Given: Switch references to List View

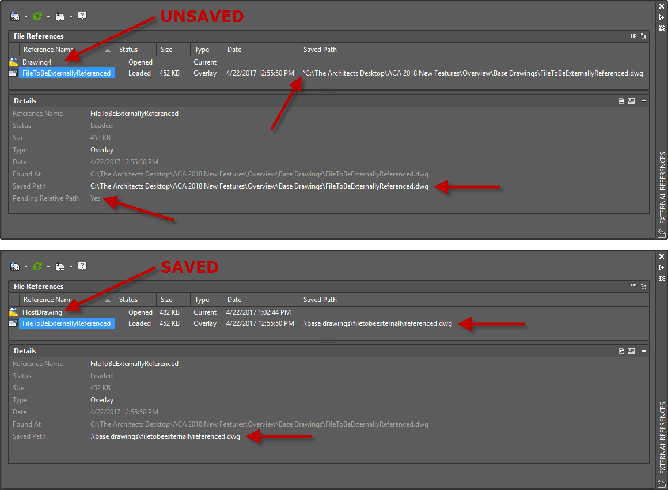Looking at the screenshot, I should pyautogui.click(x=633, y=36).
